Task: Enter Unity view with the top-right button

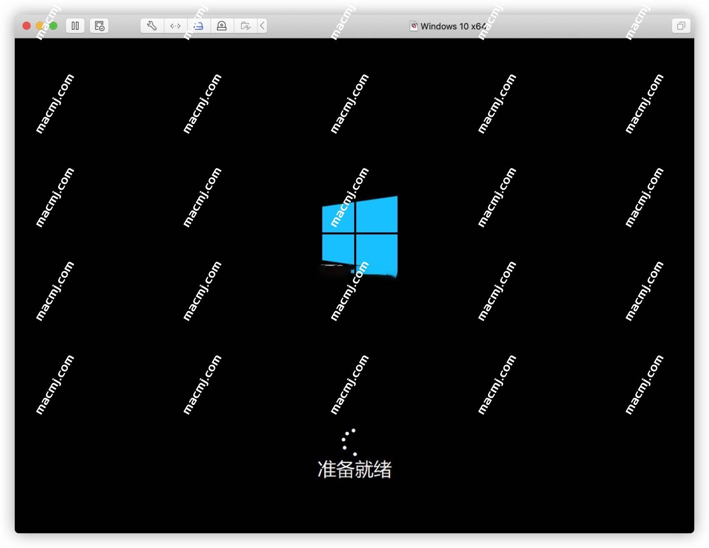Action: tap(681, 26)
